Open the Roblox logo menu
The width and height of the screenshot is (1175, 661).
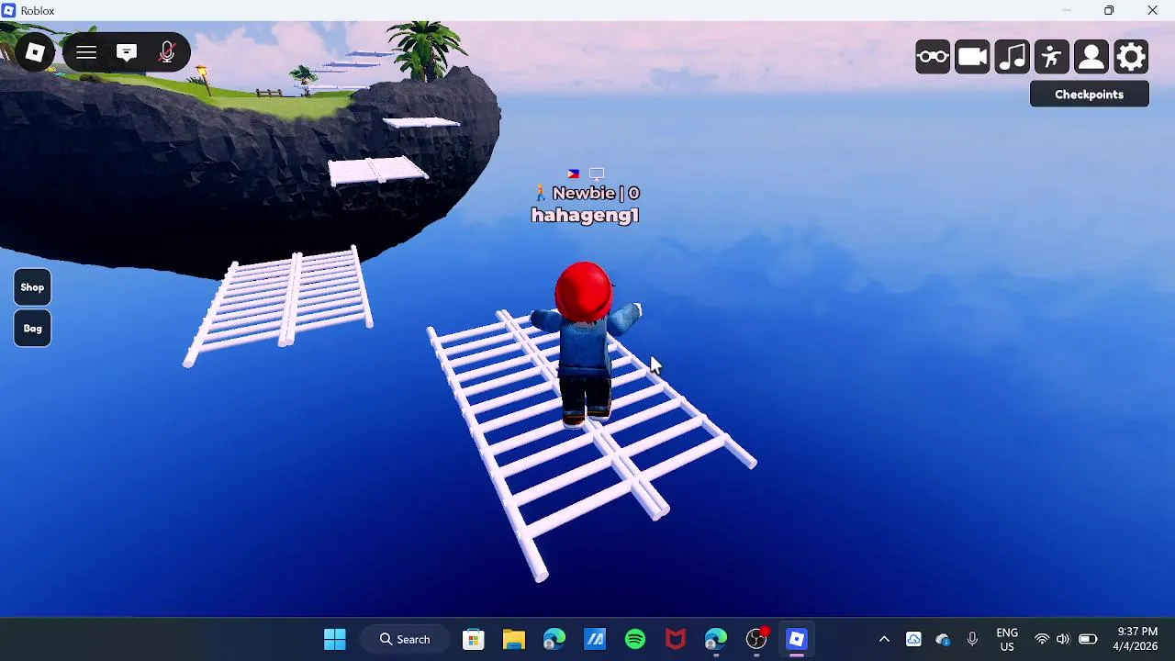point(35,53)
